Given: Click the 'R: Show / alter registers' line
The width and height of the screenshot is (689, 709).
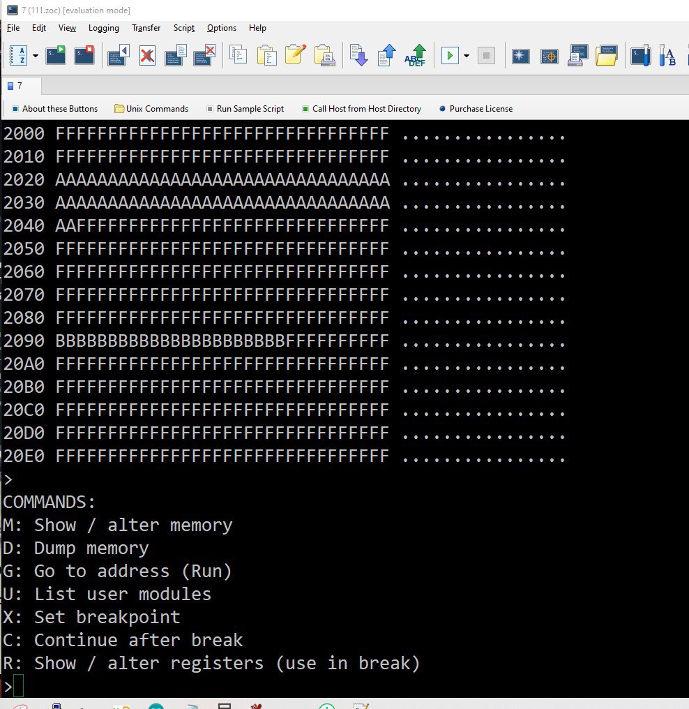Looking at the screenshot, I should tap(211, 664).
